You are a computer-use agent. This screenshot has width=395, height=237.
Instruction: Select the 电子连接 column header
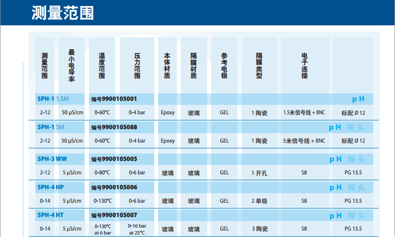pos(305,66)
